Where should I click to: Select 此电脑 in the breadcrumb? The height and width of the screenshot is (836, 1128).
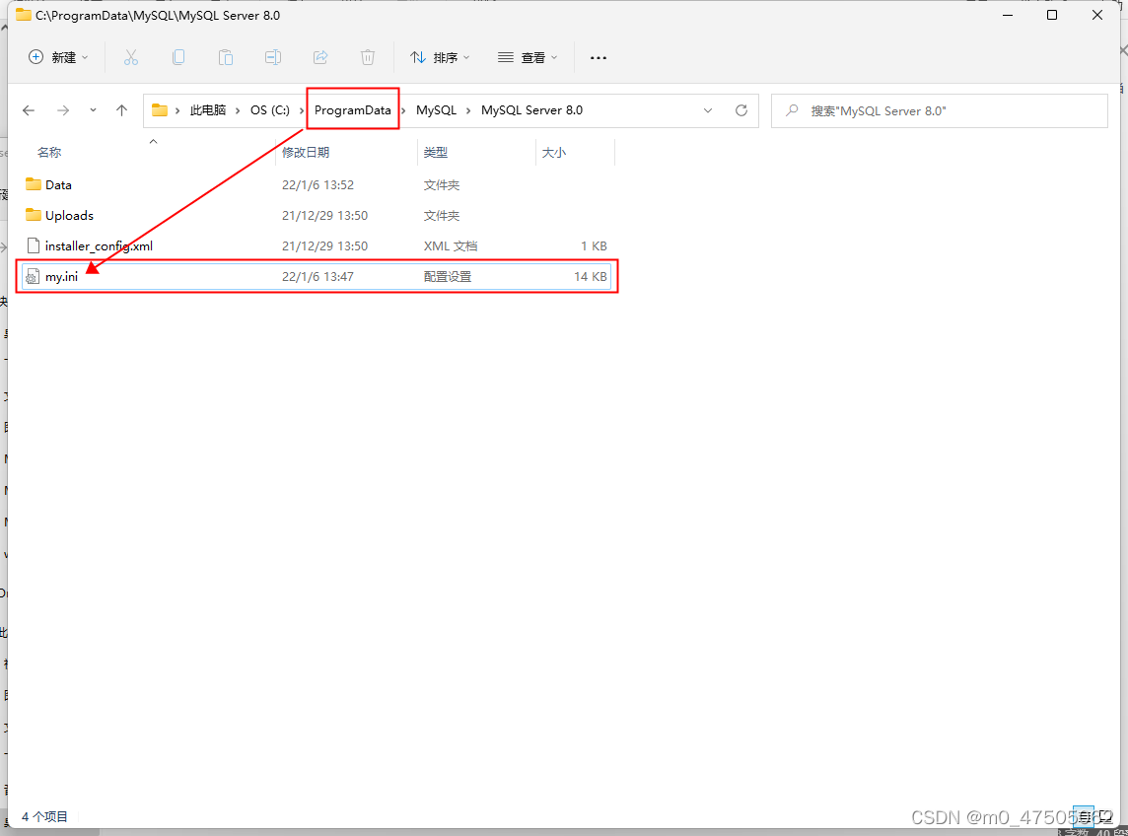[x=208, y=110]
